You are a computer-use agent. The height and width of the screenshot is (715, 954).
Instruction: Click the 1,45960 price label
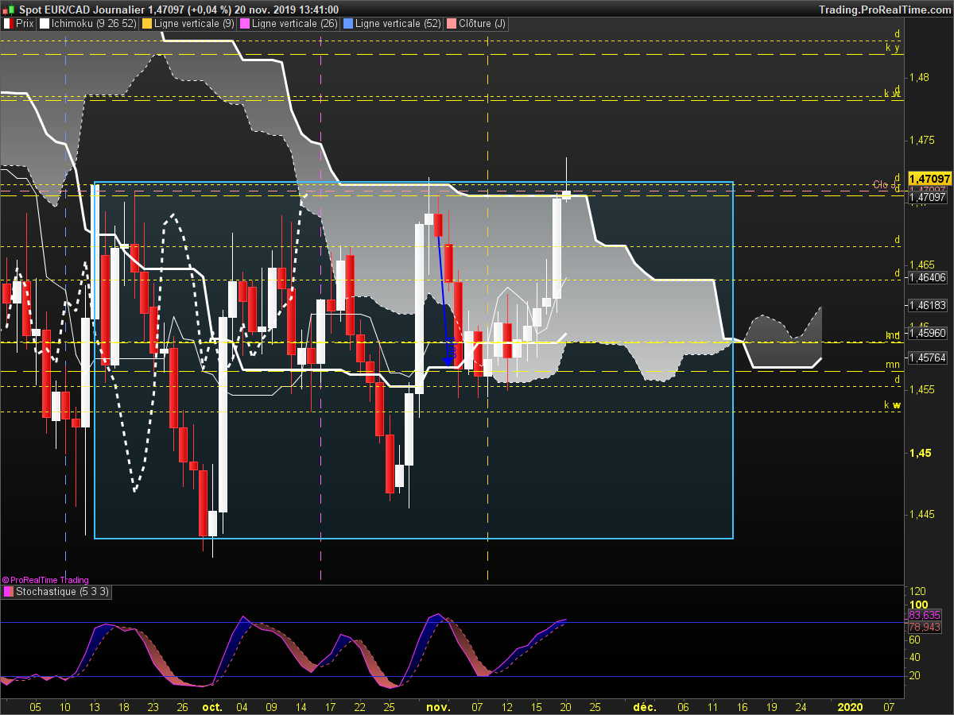tap(927, 333)
